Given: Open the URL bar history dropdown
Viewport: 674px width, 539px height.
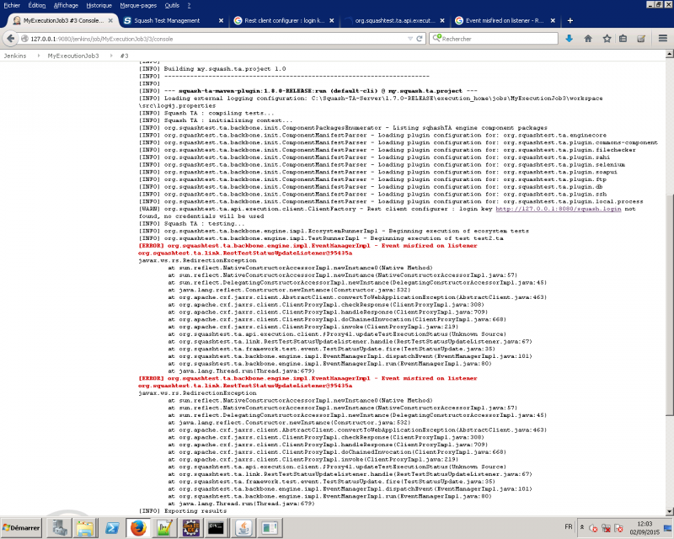Looking at the screenshot, I should coord(409,38).
